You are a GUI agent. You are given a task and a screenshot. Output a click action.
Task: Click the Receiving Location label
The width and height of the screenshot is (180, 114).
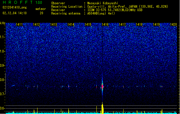[67, 7]
